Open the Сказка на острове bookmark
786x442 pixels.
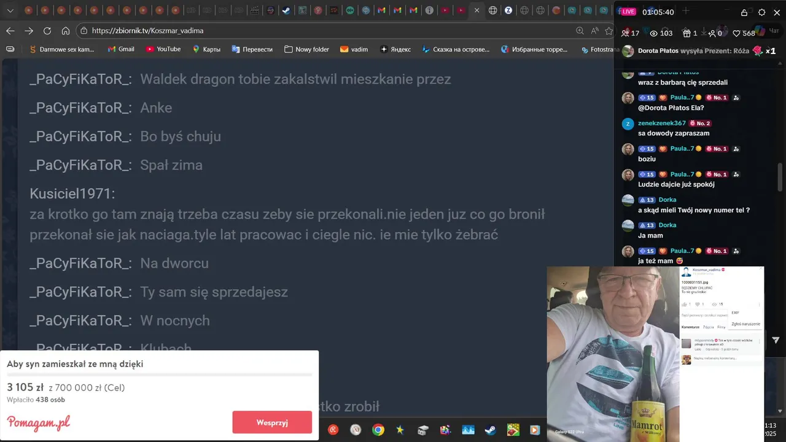456,49
